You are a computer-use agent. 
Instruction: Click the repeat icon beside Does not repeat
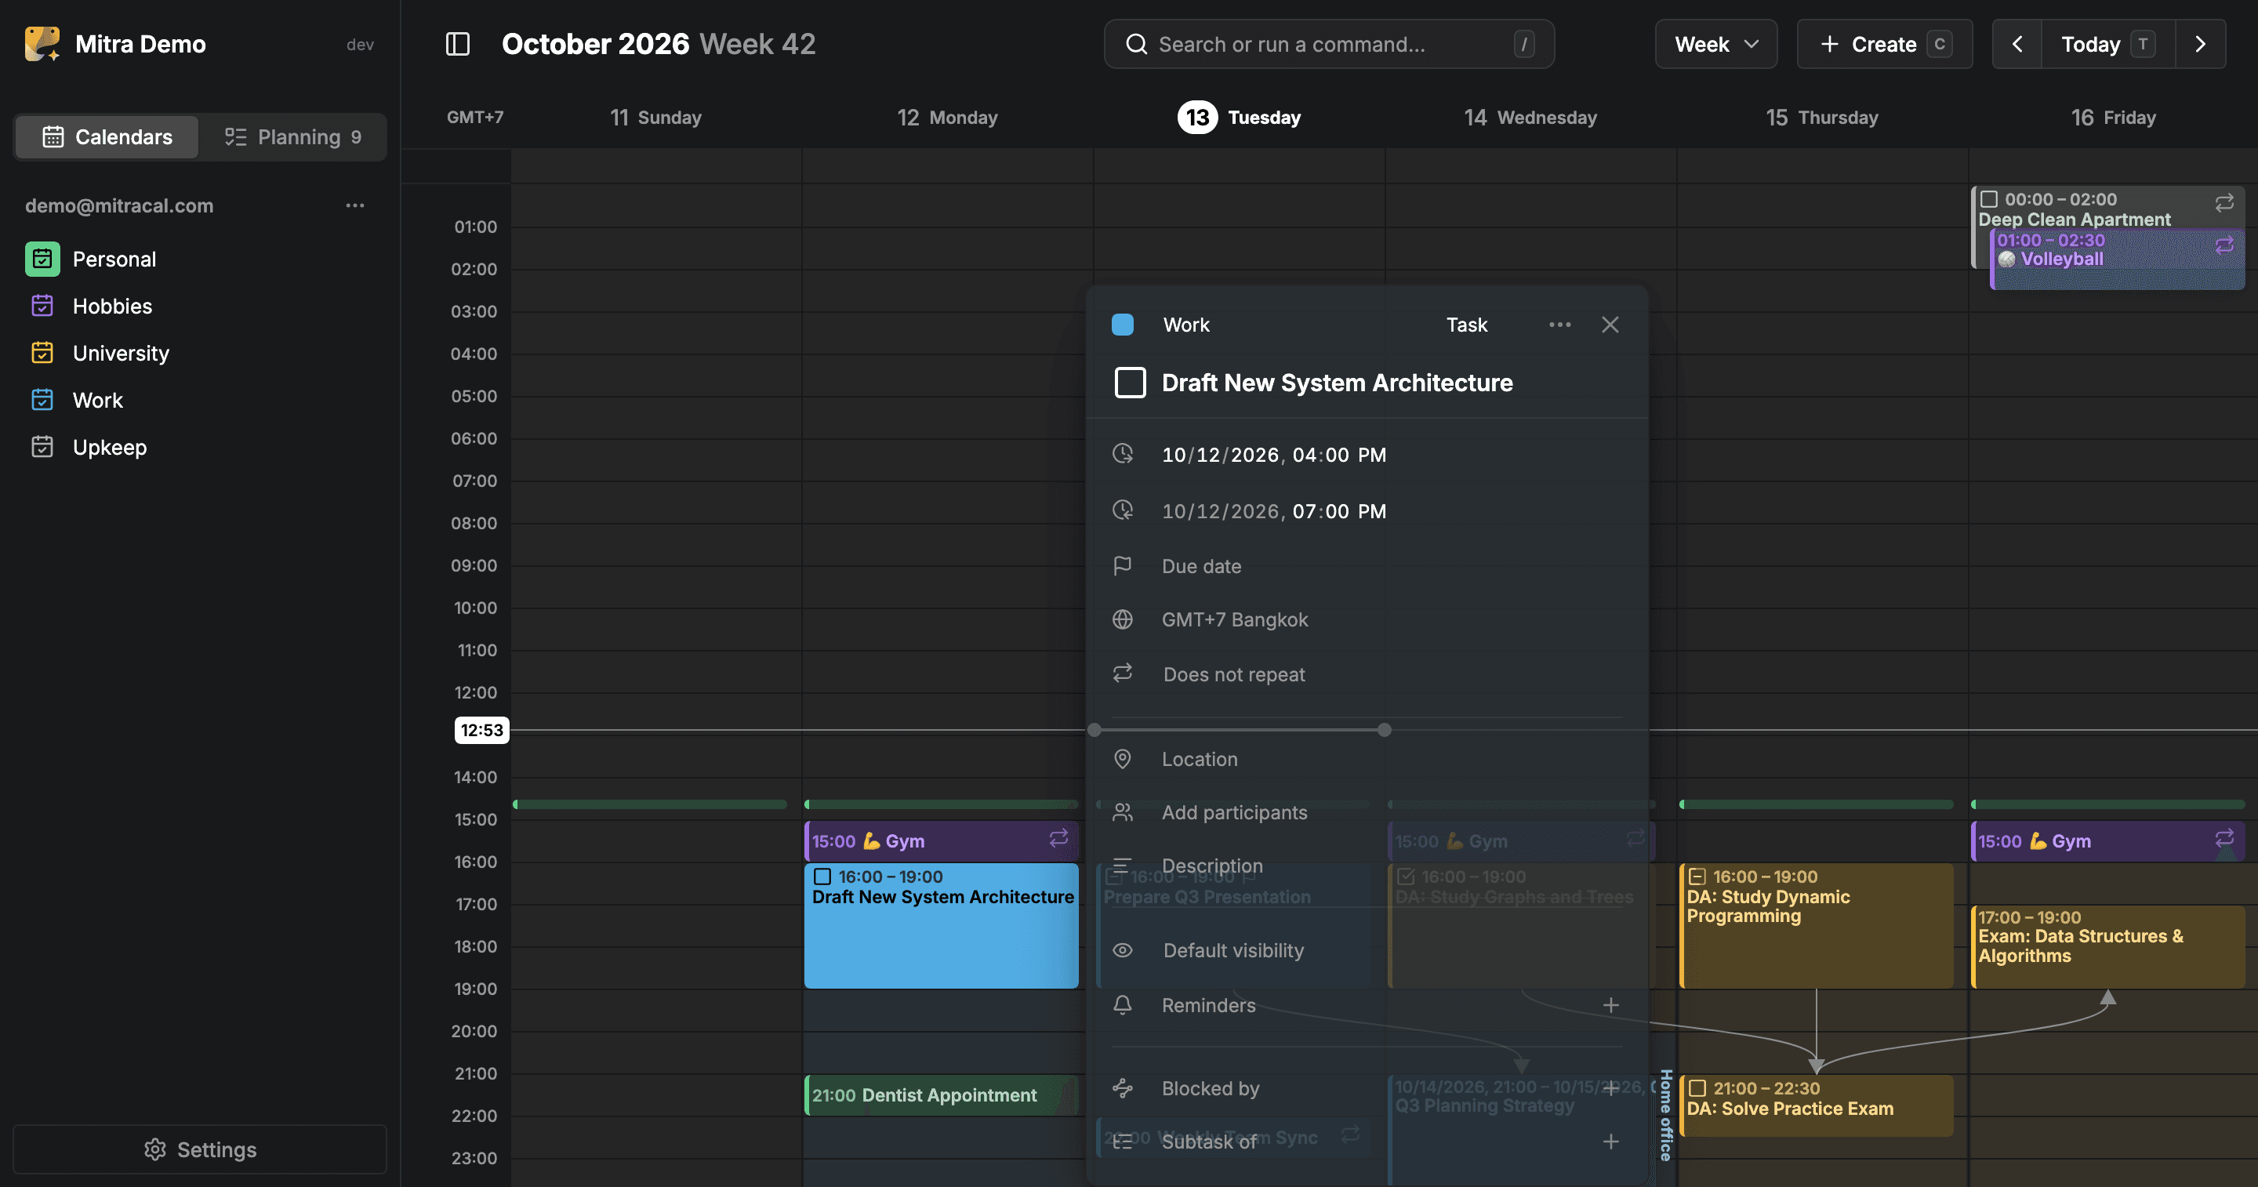(1122, 673)
